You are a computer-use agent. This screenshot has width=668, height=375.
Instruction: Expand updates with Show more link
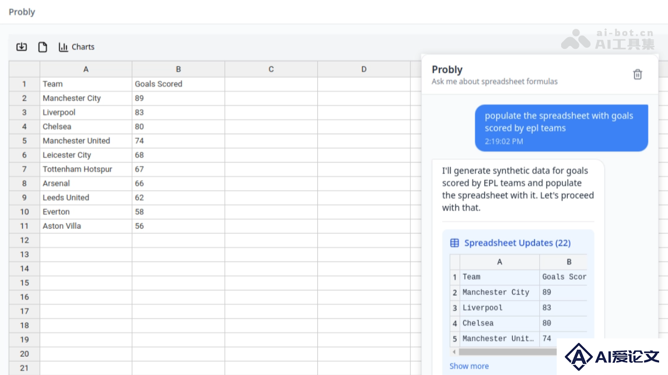[469, 366]
